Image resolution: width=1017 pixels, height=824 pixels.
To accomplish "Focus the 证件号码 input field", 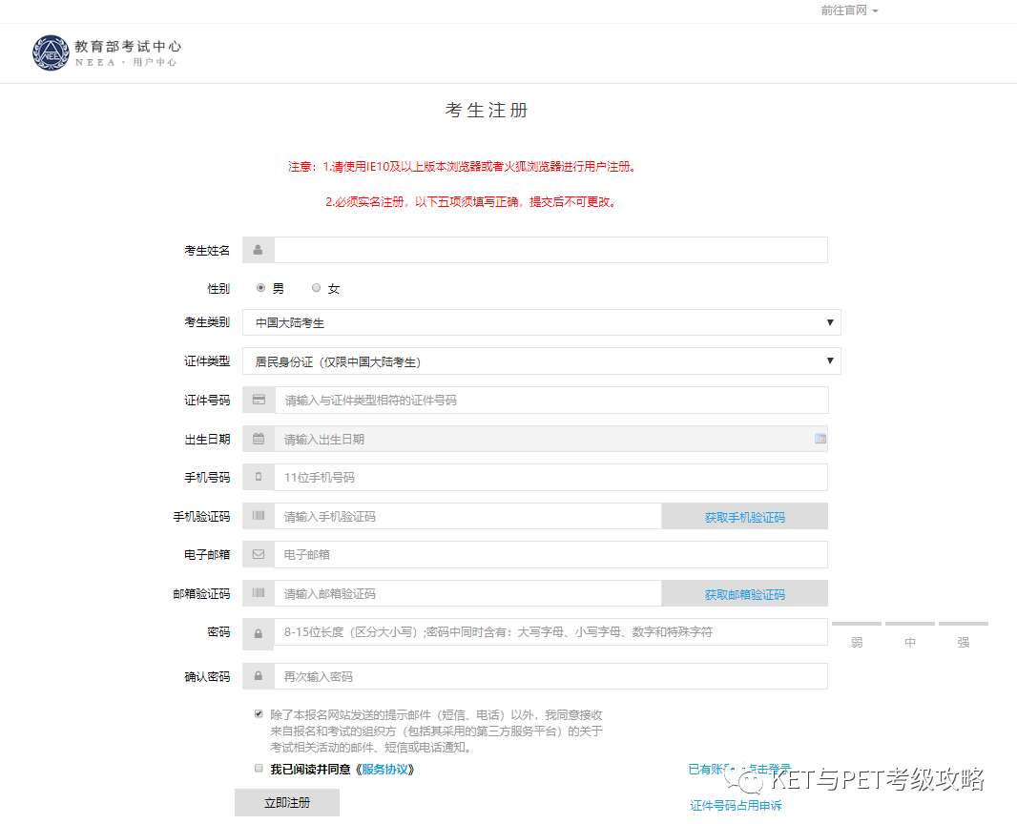I will click(x=551, y=400).
